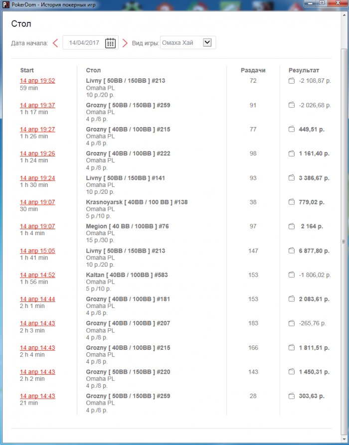
Task: Click wallet icon beside -265,76 р. result
Action: [x=292, y=323]
